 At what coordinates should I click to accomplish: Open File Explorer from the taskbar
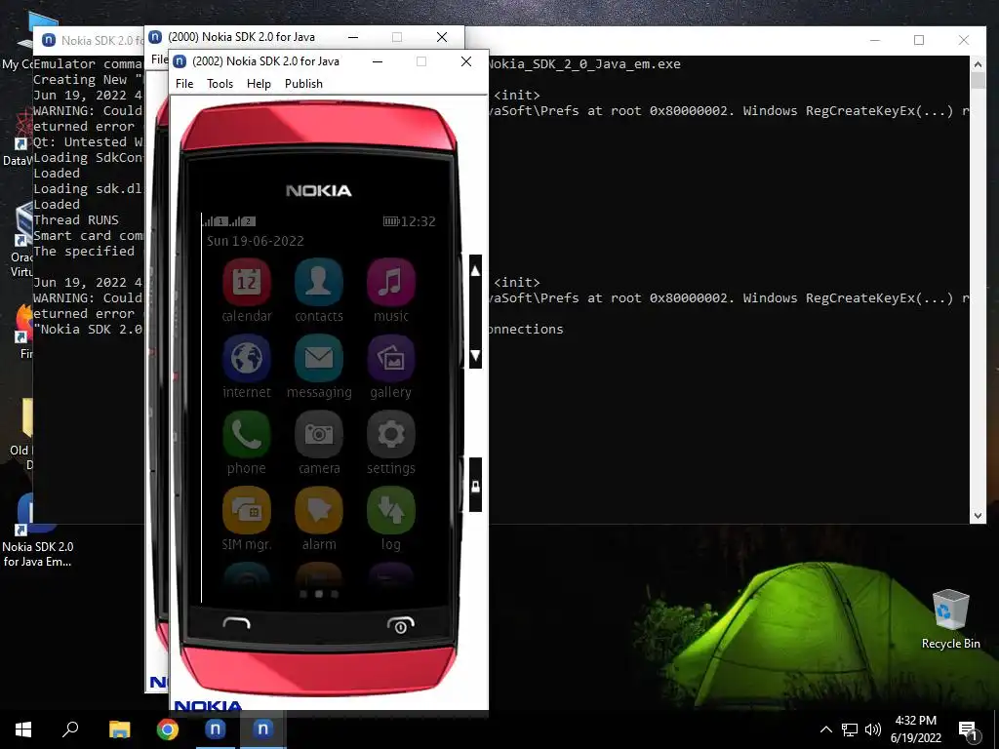[x=119, y=729]
